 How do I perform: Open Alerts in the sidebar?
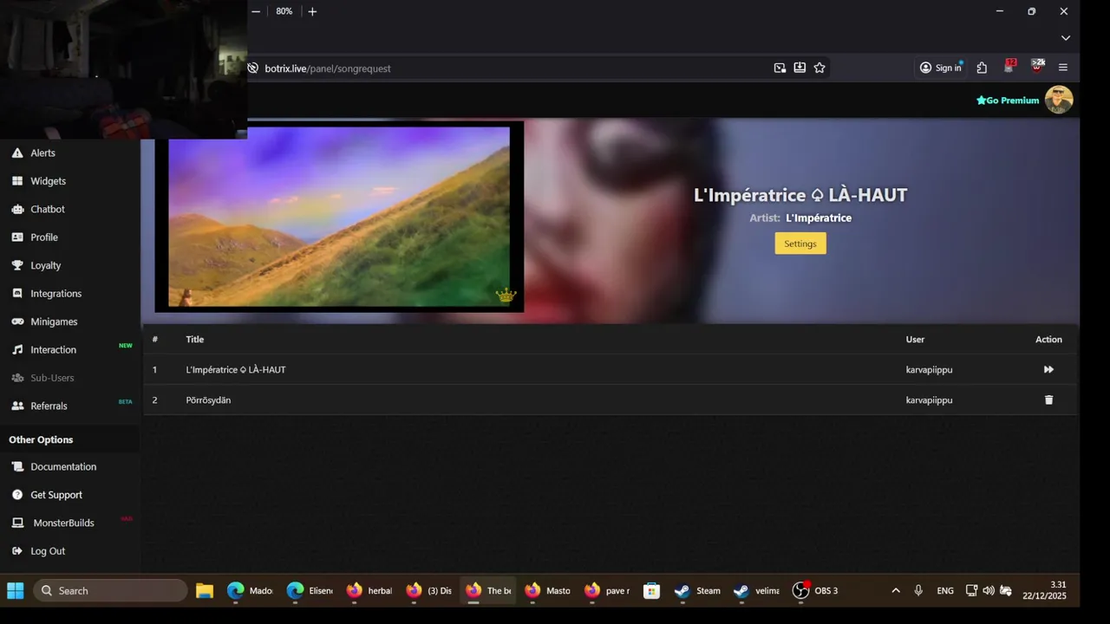pos(42,153)
